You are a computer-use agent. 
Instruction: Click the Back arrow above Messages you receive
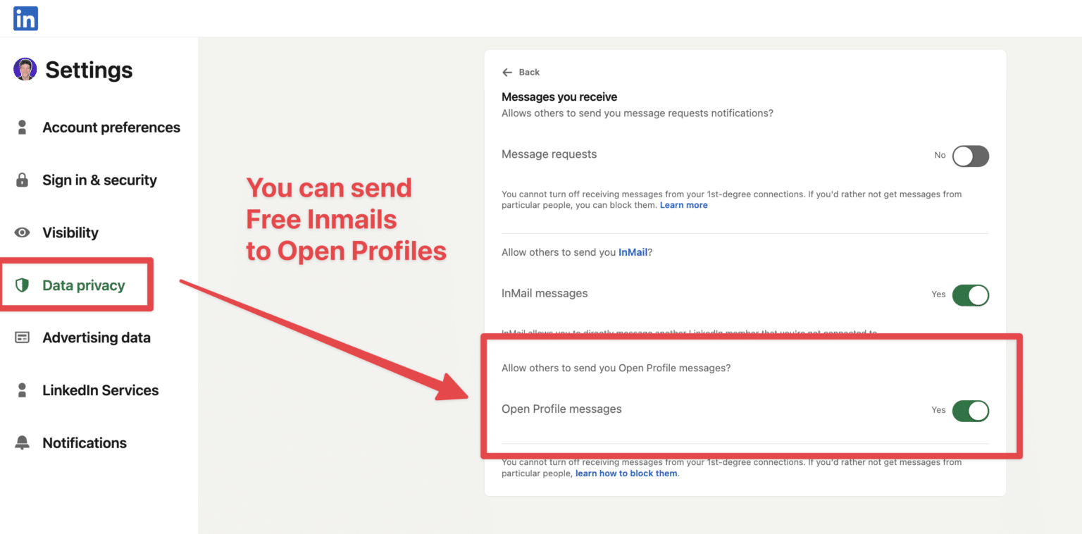click(508, 72)
